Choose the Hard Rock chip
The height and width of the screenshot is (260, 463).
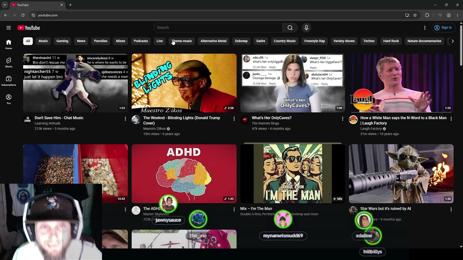[x=391, y=41]
